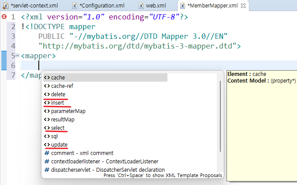Click the MemberMapper.xml tab file icon
This screenshot has width=297, height=185.
[182, 6]
